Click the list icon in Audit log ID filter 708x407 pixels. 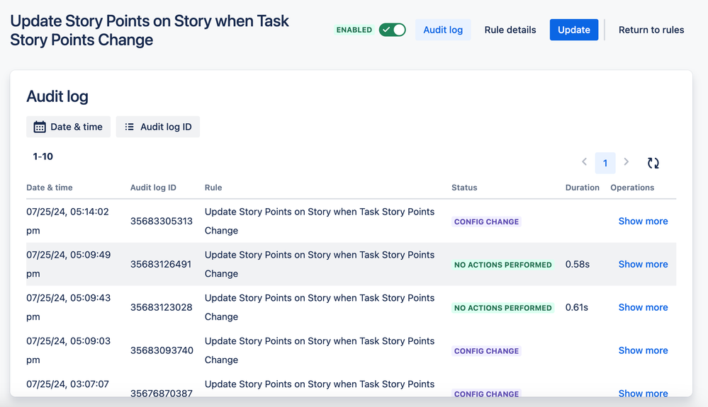129,127
